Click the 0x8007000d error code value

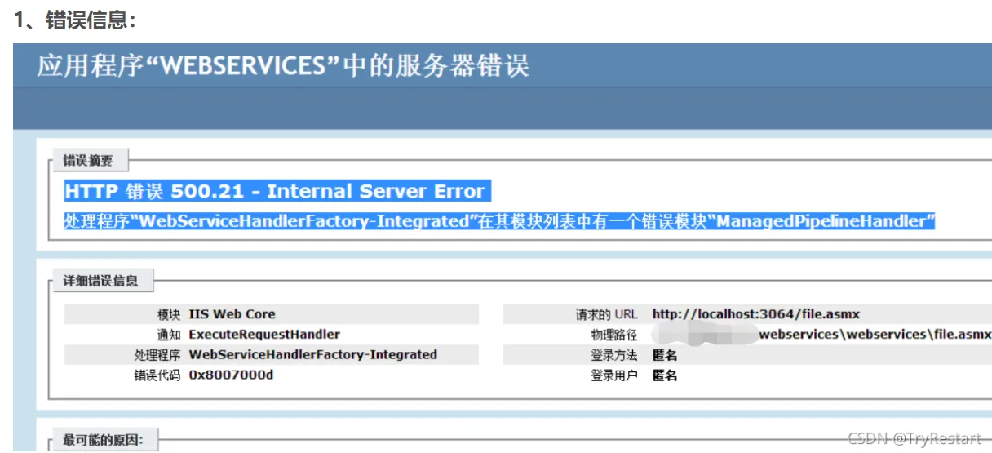(x=231, y=376)
